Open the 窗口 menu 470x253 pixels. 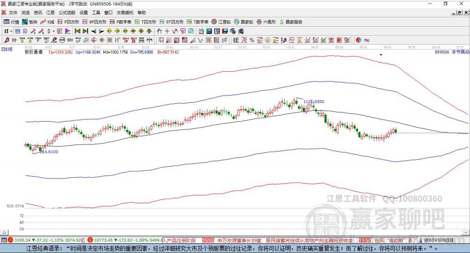pos(108,12)
